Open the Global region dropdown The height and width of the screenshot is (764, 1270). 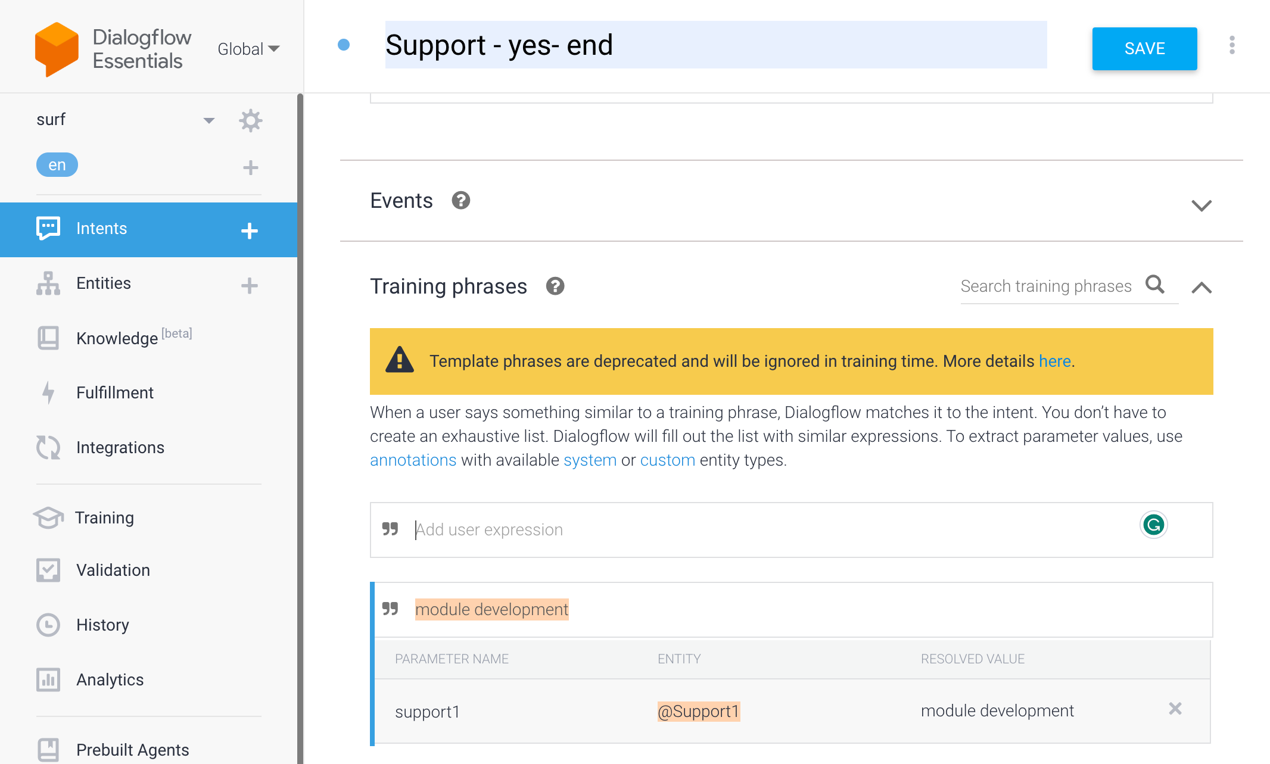click(248, 49)
